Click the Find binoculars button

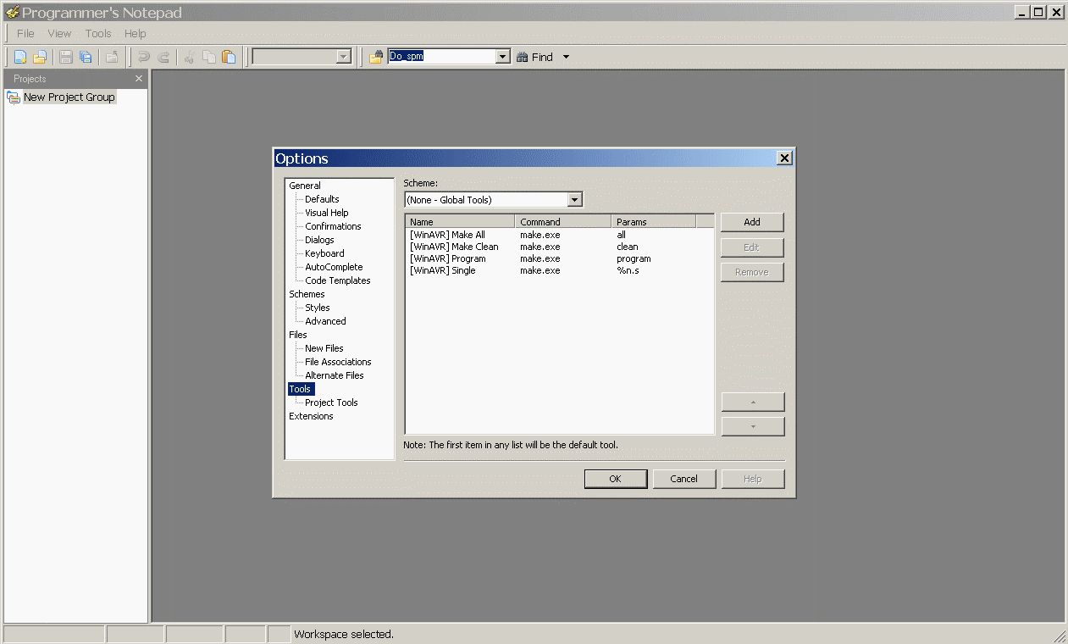(534, 57)
